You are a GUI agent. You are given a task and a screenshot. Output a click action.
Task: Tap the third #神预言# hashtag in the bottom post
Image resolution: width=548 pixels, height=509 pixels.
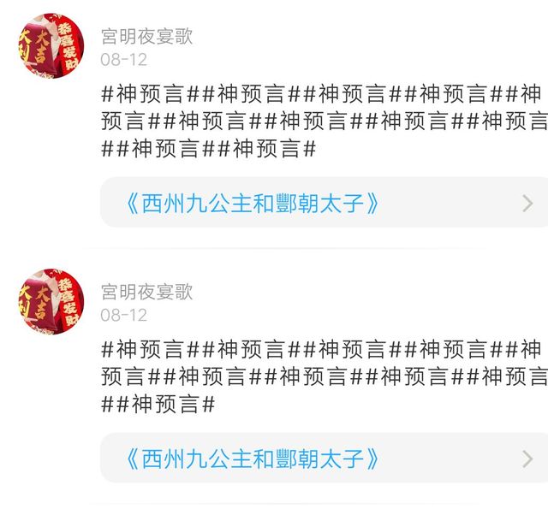[353, 350]
